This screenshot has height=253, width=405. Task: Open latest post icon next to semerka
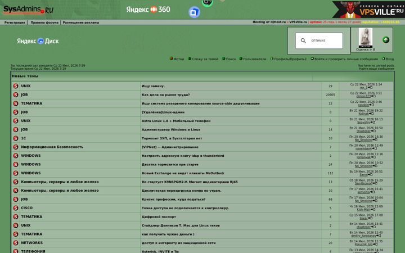372,192
